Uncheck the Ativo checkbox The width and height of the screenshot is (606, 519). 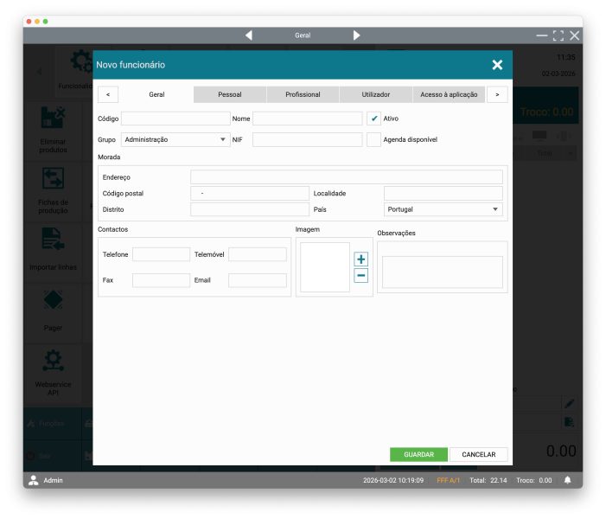(374, 119)
